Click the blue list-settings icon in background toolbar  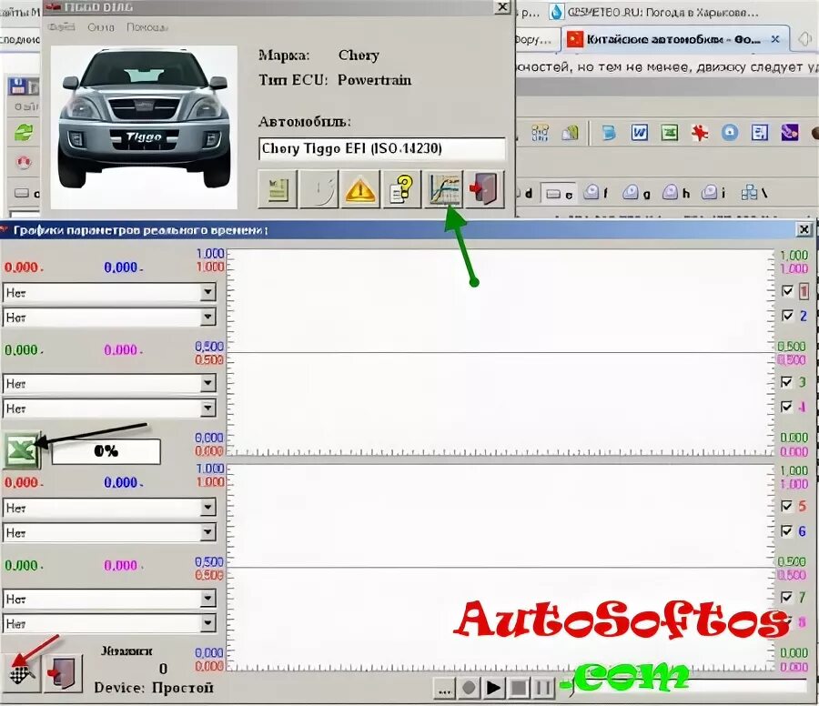pos(760,133)
